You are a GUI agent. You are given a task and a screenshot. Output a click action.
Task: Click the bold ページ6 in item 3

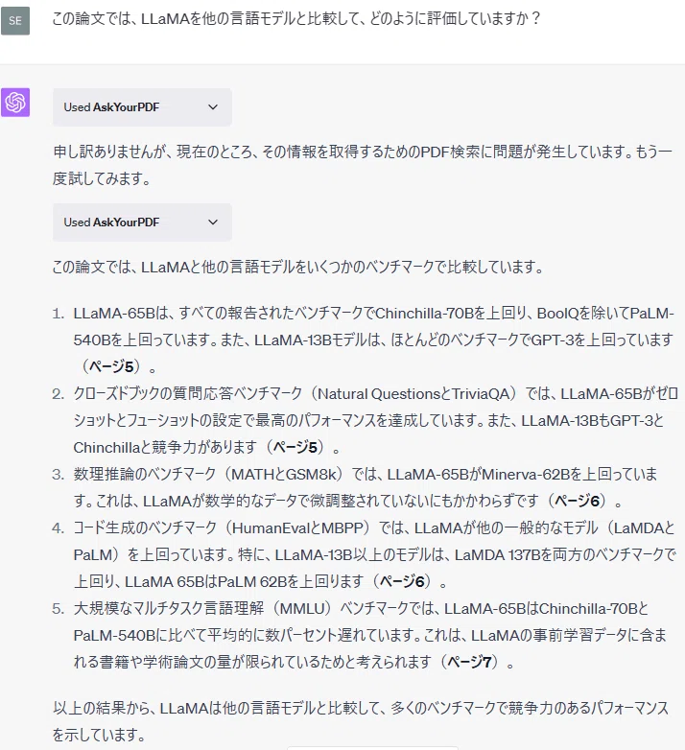[x=577, y=501]
